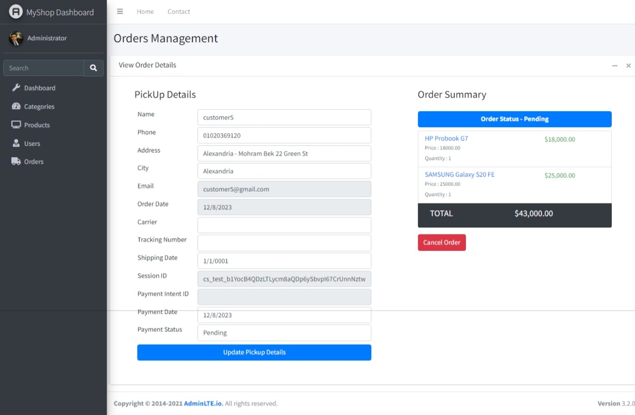
Task: Open the HP Probook G7 product link
Action: point(446,139)
